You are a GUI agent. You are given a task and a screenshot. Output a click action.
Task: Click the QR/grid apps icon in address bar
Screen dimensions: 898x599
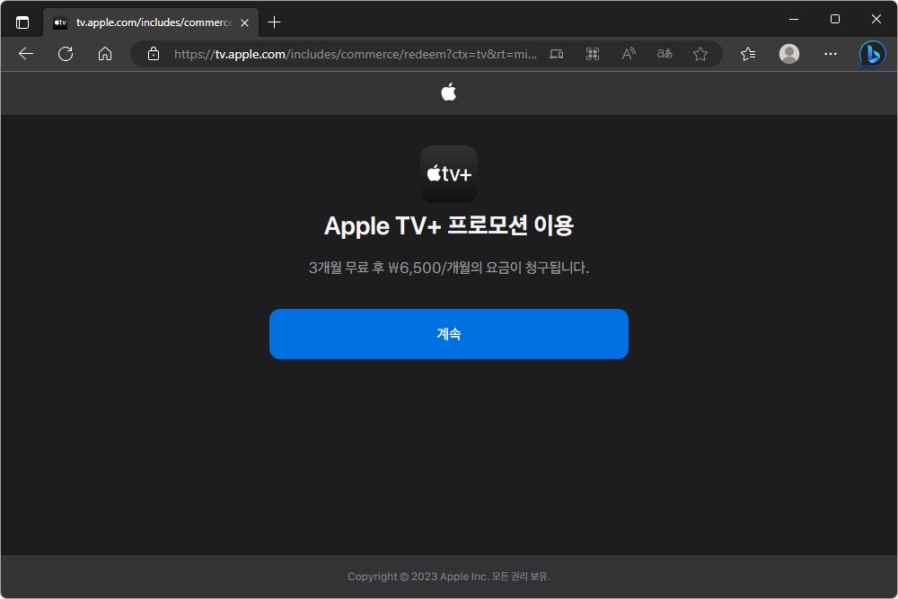point(592,54)
